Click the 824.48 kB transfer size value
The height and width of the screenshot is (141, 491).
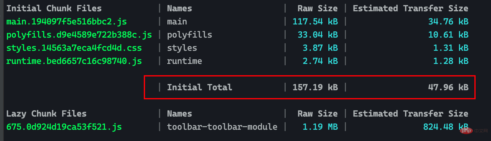pos(446,127)
